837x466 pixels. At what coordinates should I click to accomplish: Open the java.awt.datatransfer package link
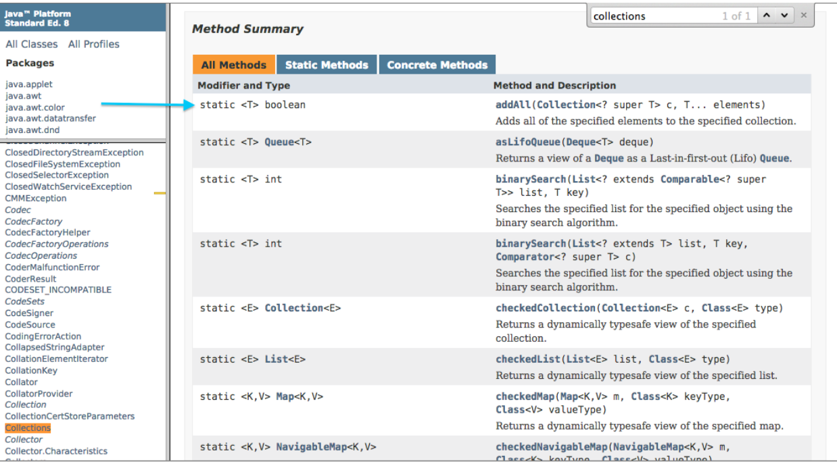point(51,118)
